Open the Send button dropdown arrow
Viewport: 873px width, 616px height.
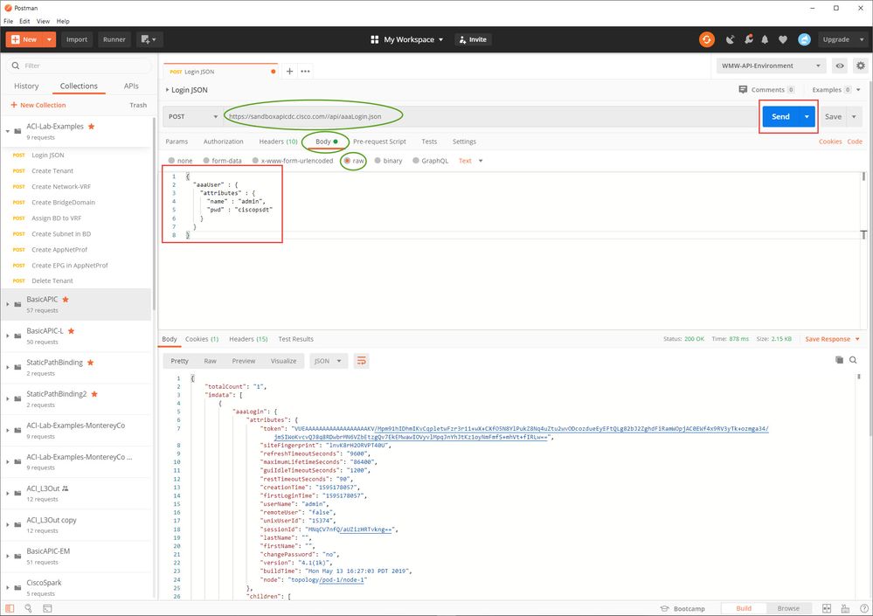tap(807, 117)
